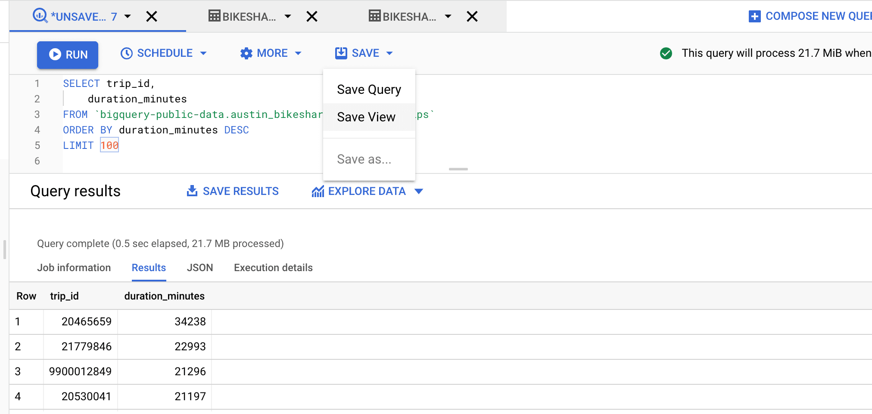Click the editor resize drag handle
This screenshot has width=872, height=414.
coord(458,169)
